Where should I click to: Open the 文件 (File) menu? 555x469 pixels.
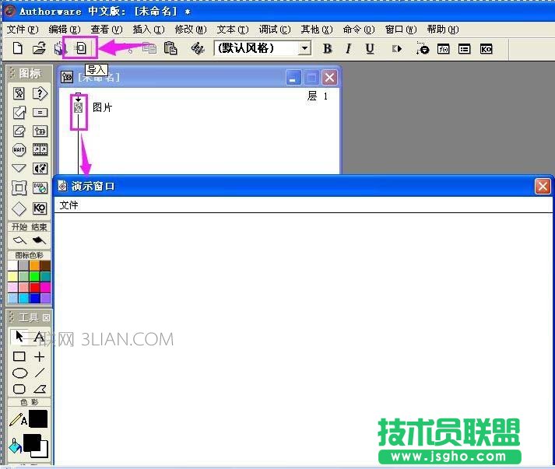pyautogui.click(x=23, y=30)
